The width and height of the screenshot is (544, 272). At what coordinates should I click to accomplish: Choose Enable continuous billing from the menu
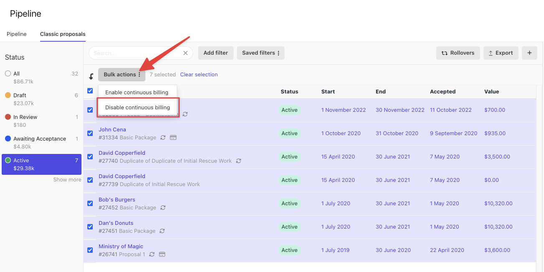137,92
